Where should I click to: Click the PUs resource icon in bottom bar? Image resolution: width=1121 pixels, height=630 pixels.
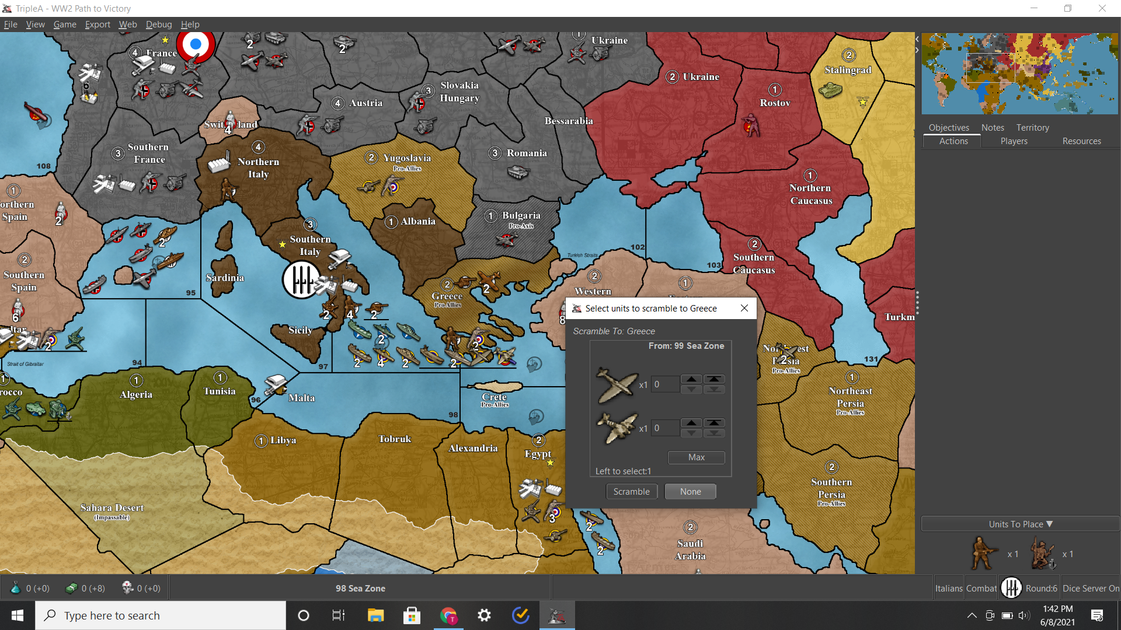pyautogui.click(x=71, y=588)
